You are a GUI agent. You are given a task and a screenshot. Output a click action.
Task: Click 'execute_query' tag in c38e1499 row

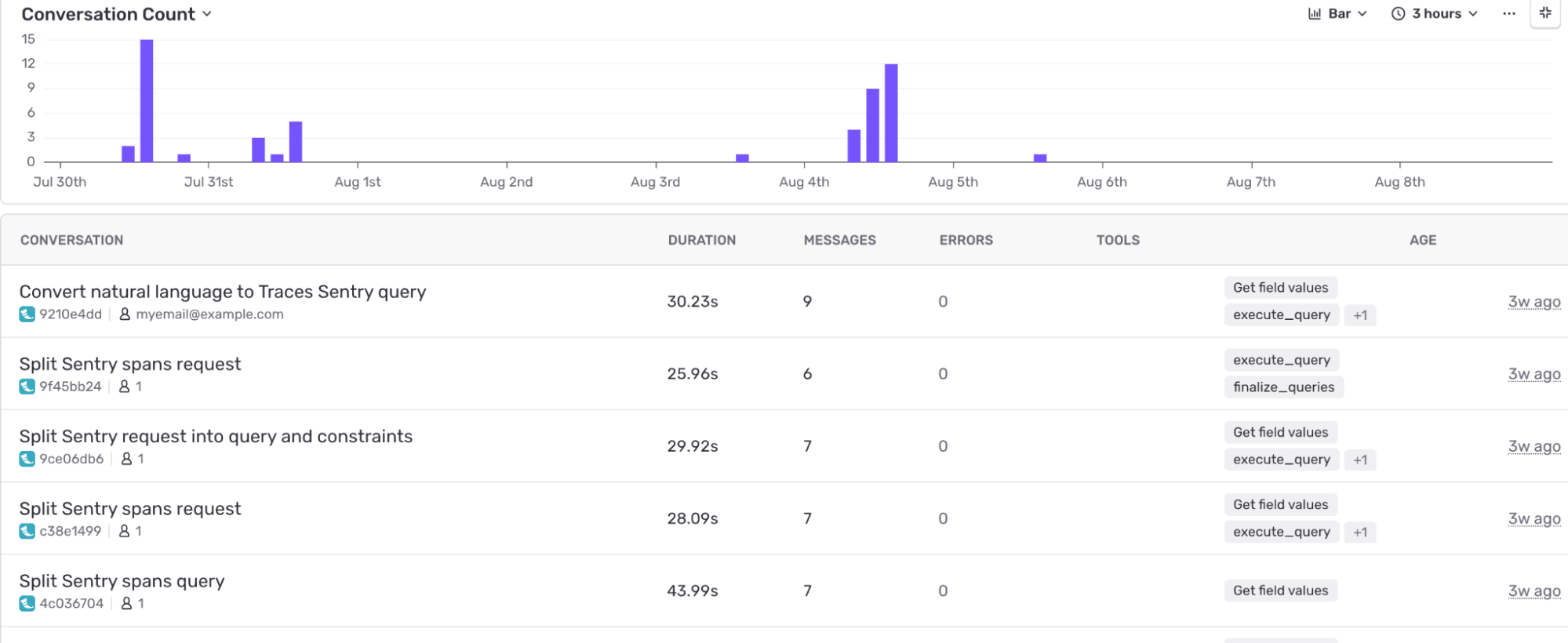point(1282,532)
